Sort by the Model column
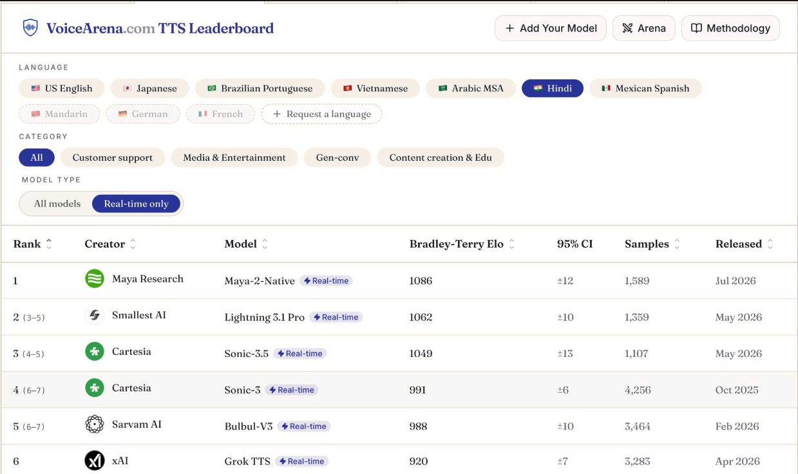The width and height of the screenshot is (798, 474). (246, 244)
